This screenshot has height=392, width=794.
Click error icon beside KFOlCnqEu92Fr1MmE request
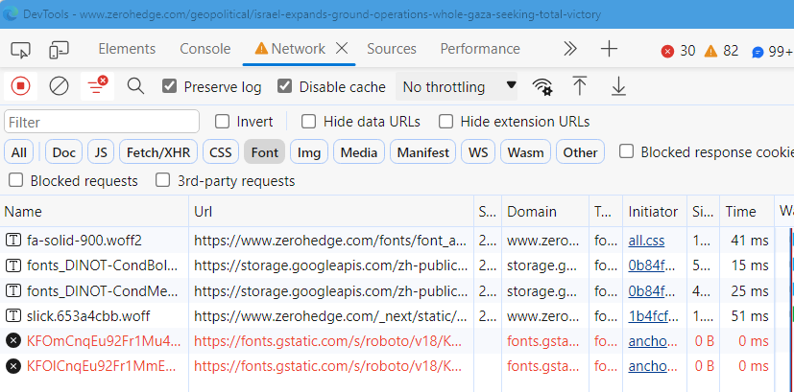13,366
